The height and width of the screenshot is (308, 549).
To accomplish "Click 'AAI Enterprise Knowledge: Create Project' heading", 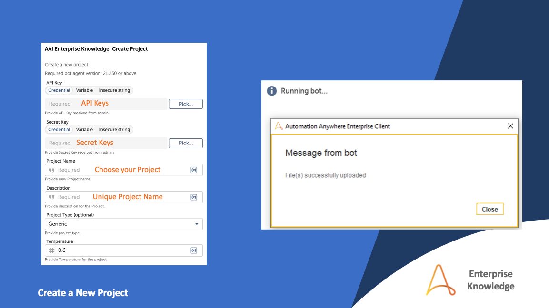I will (x=96, y=49).
